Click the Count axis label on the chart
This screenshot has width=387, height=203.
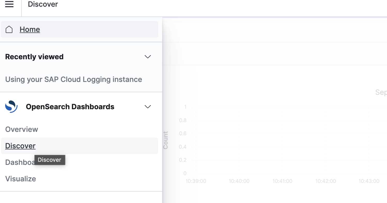(x=166, y=140)
